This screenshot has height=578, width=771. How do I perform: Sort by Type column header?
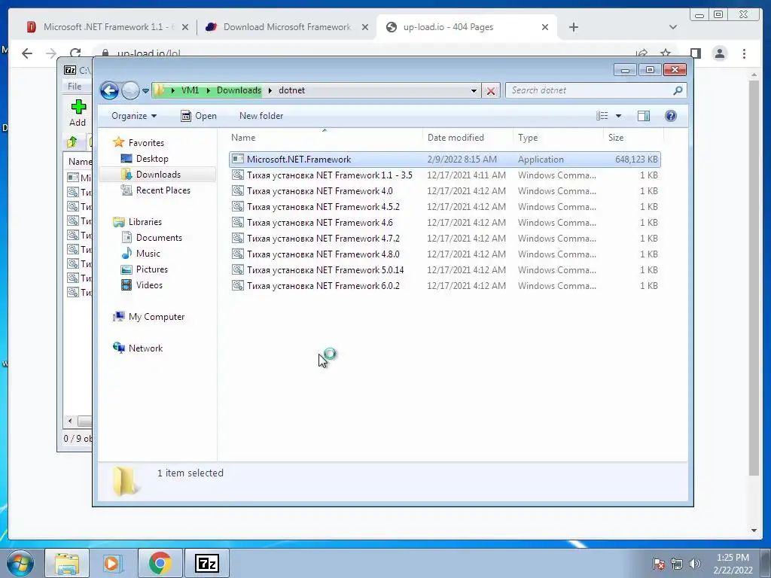tap(558, 138)
